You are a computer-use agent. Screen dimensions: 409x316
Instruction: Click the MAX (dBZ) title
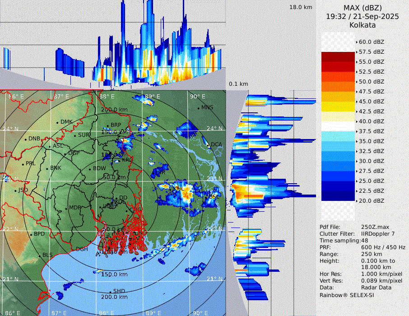(363, 8)
